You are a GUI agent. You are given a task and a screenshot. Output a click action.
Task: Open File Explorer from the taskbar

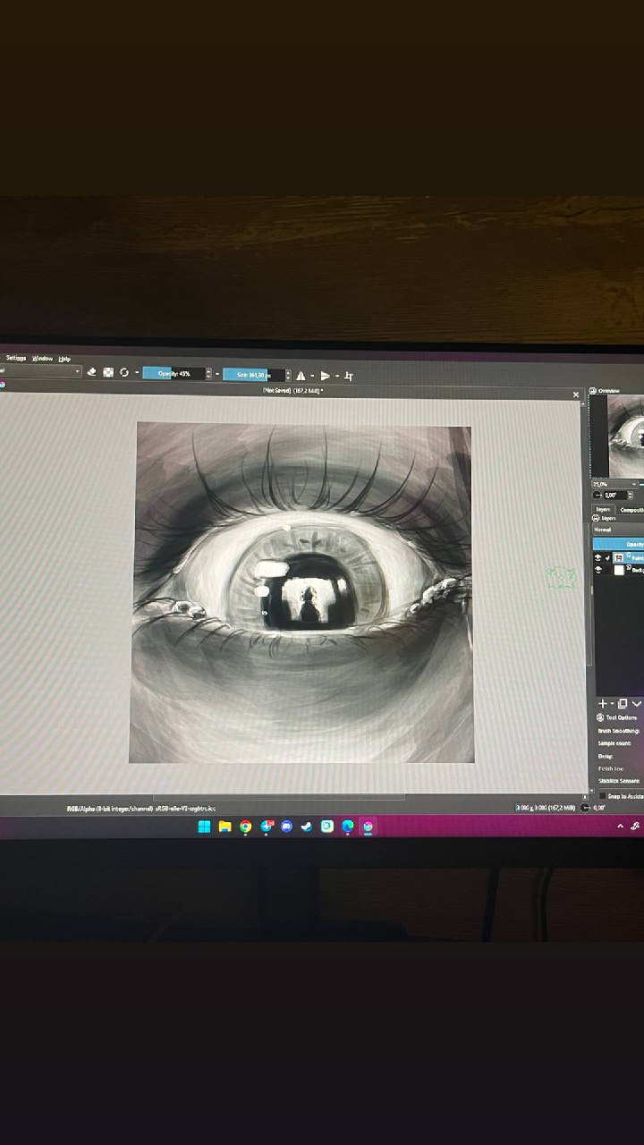[x=225, y=827]
